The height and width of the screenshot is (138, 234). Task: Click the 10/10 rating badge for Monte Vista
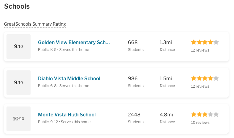tap(19, 119)
